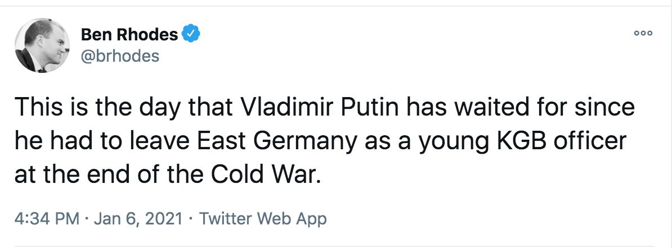Click the words Vladimir Putin in tweet
The height and width of the screenshot is (248, 672).
pyautogui.click(x=302, y=108)
